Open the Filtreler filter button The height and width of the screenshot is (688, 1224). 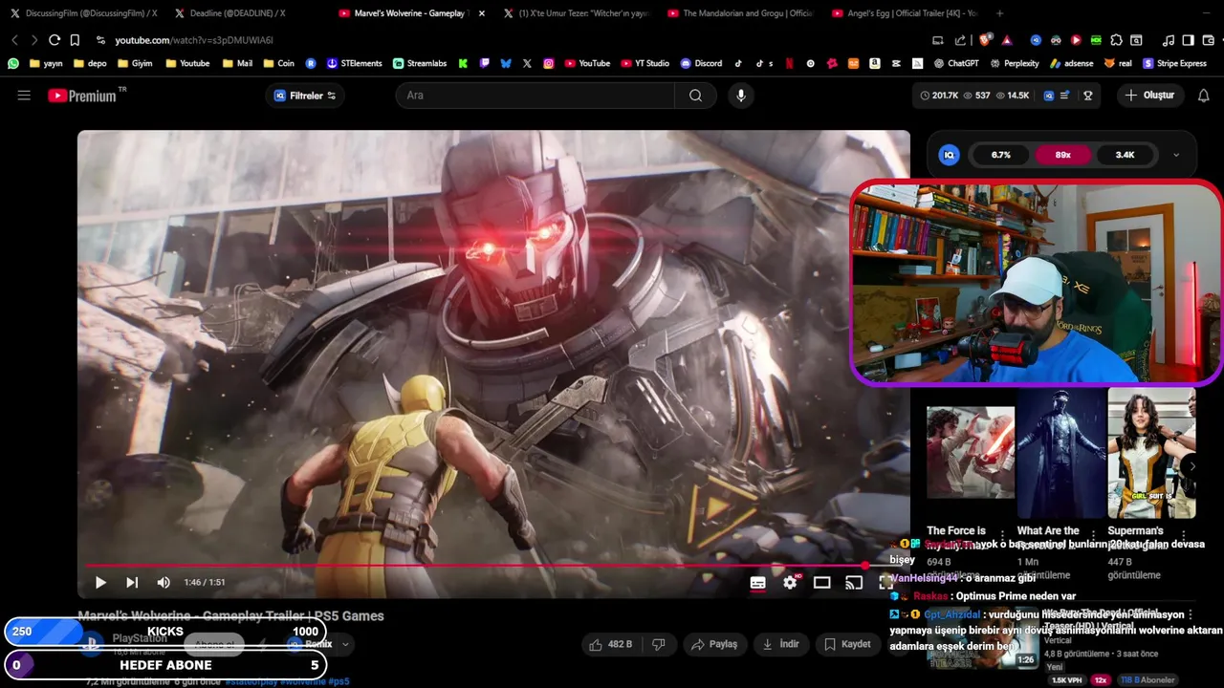tap(305, 96)
